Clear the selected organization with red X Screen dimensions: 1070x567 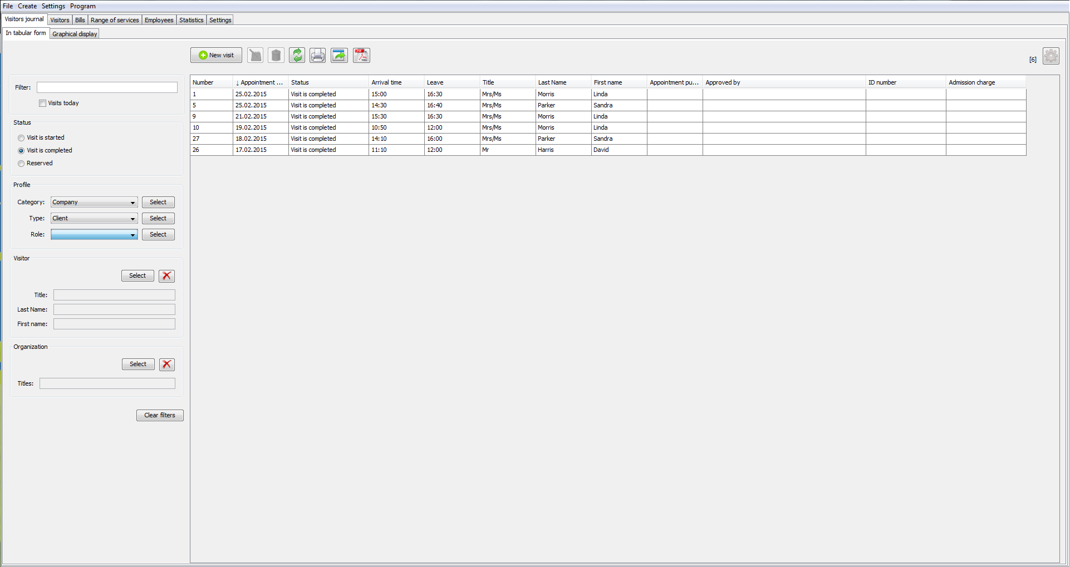click(x=167, y=364)
